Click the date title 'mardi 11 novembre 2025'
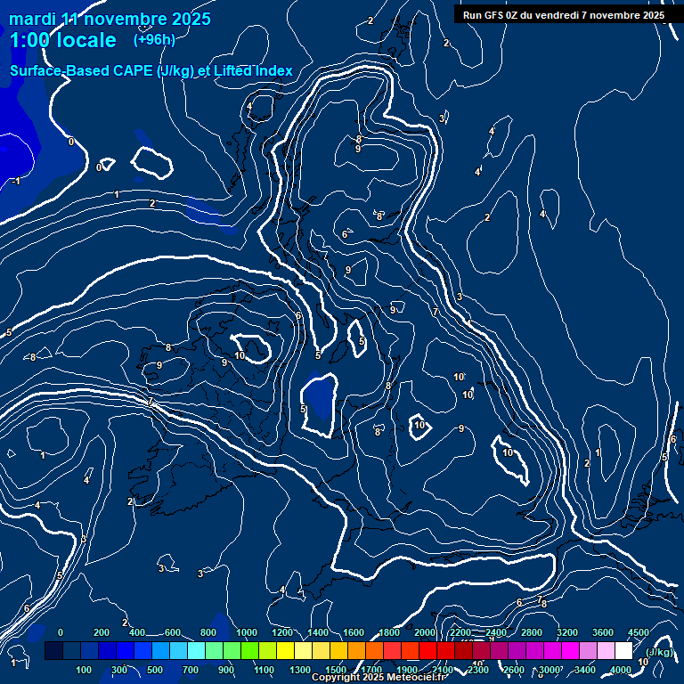 [110, 20]
